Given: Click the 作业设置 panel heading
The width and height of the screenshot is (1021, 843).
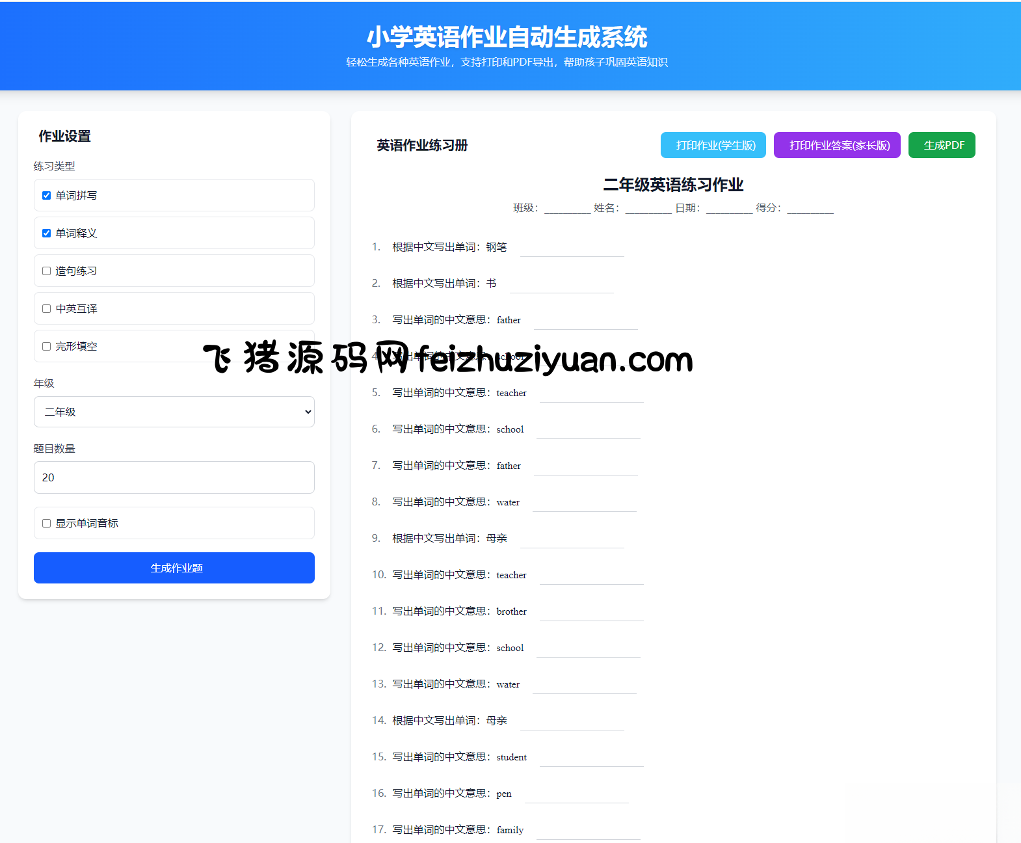Looking at the screenshot, I should coord(65,136).
